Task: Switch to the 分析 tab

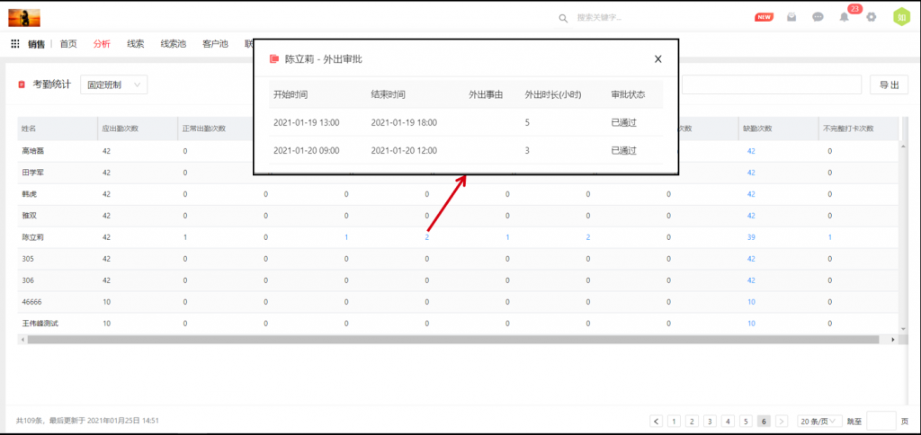Action: click(102, 44)
